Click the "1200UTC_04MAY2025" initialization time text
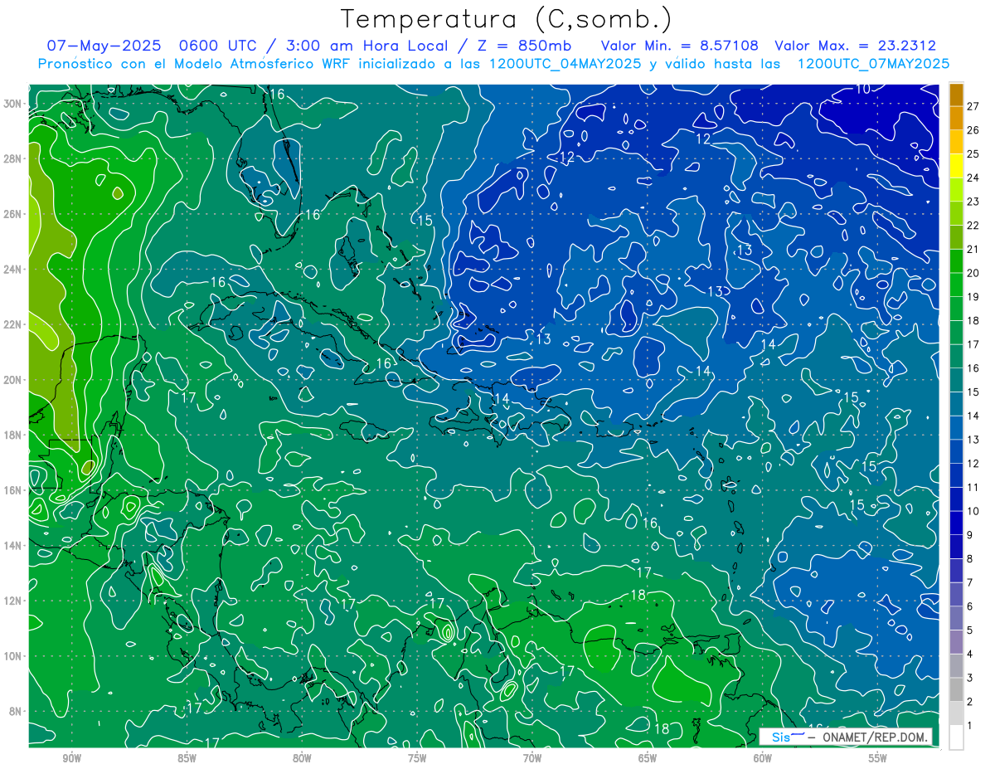The height and width of the screenshot is (769, 995). point(565,64)
